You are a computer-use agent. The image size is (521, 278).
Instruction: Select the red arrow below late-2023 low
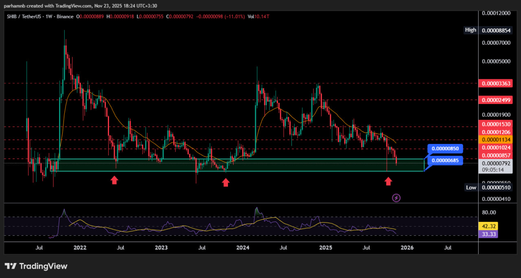point(225,182)
